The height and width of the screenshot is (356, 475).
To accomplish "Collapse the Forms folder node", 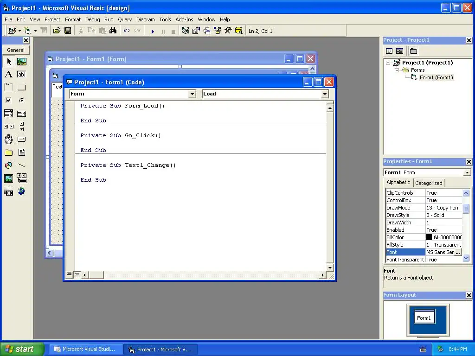I will coord(397,70).
